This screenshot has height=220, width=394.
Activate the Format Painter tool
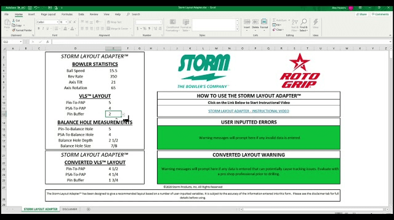22,30
